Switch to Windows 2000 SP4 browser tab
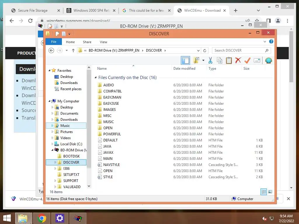 pyautogui.click(x=91, y=10)
